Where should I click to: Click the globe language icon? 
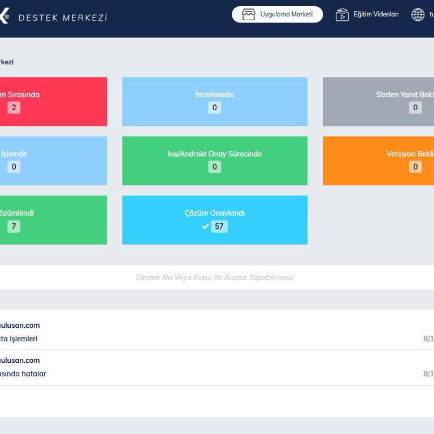tap(418, 15)
